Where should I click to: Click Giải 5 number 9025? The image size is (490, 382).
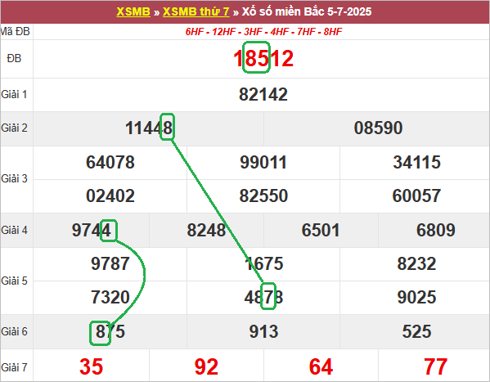point(416,297)
